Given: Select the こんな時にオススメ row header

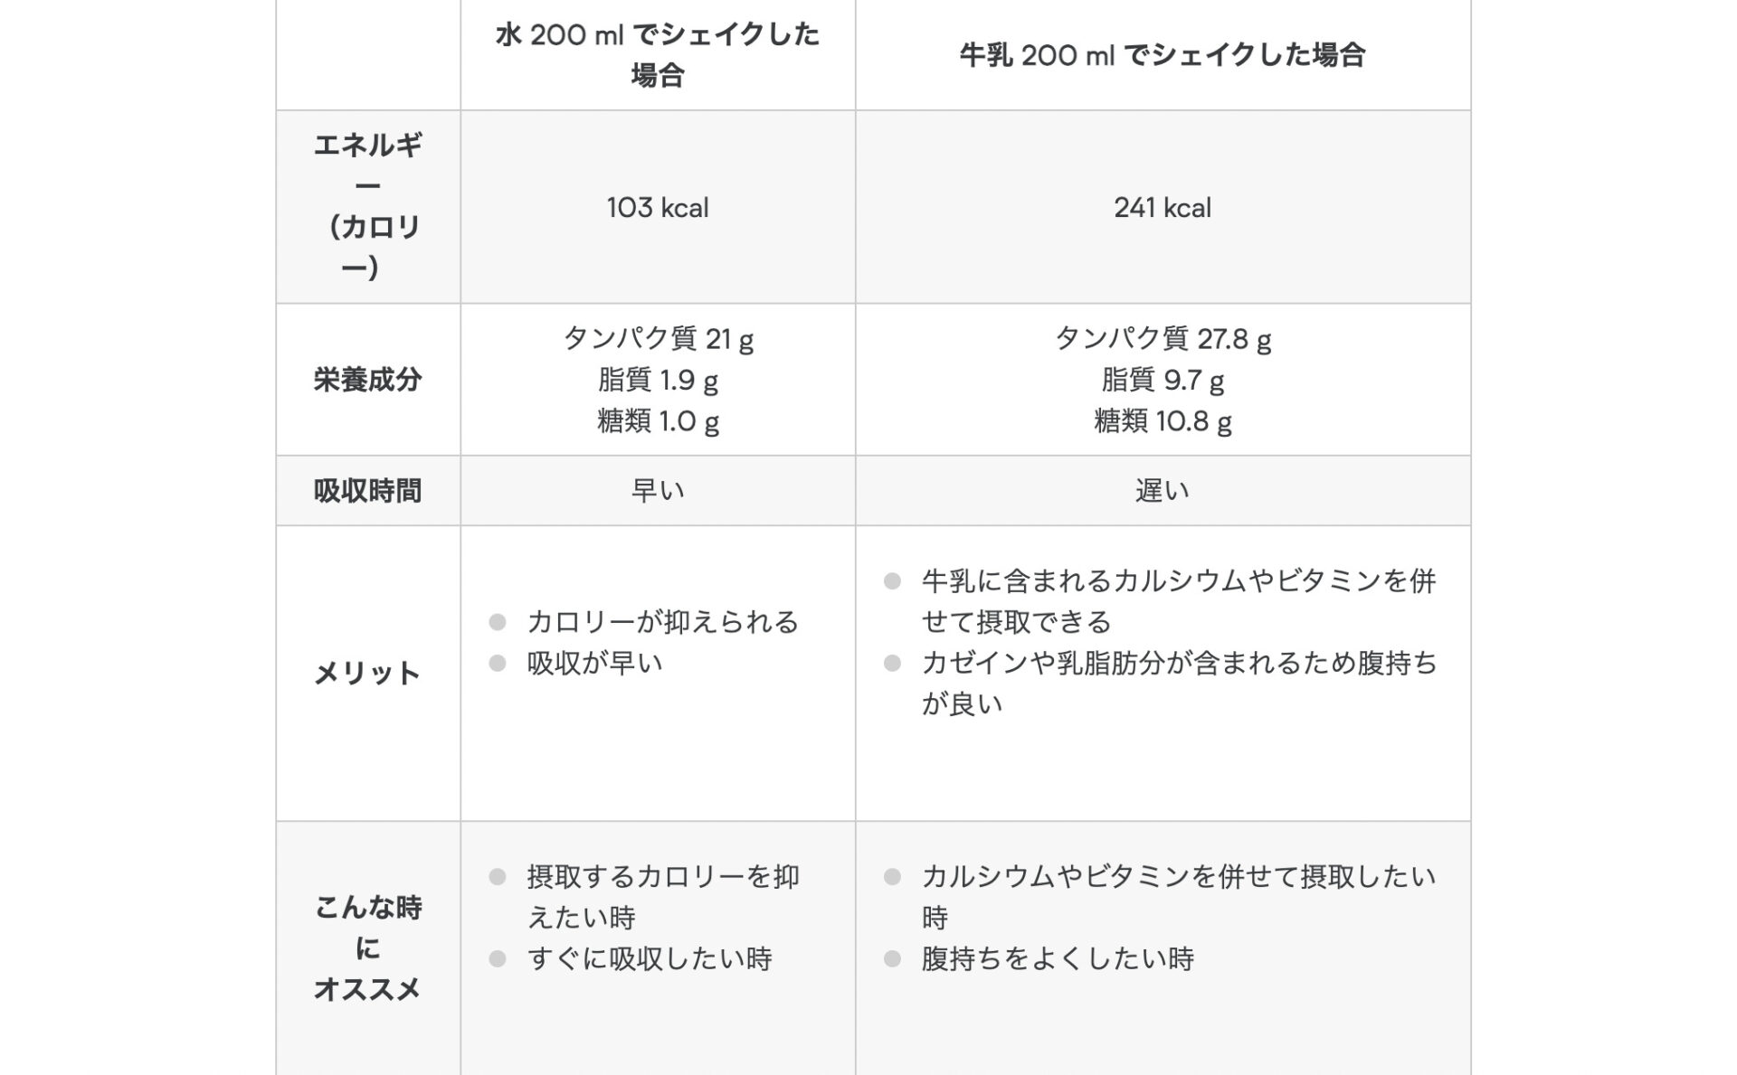Looking at the screenshot, I should (x=368, y=948).
